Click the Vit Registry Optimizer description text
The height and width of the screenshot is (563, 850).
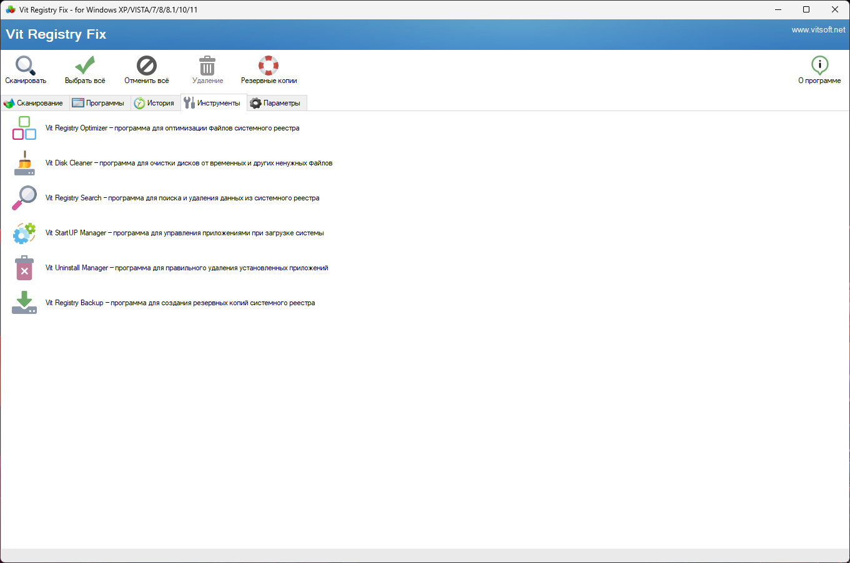tap(172, 128)
